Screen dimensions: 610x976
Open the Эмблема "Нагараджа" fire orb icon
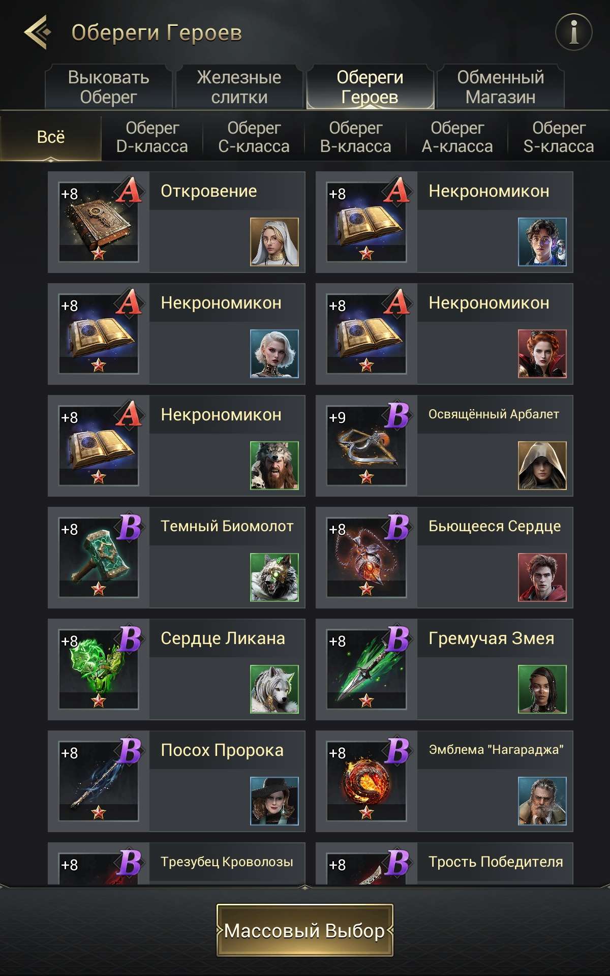pos(367,781)
